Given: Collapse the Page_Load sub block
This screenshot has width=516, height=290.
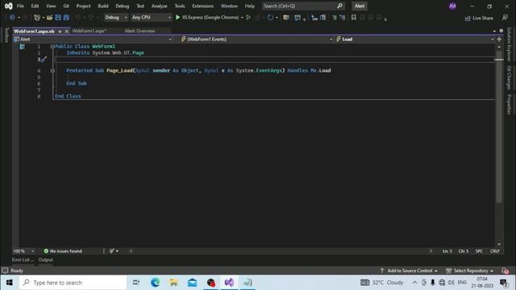Looking at the screenshot, I should coord(52,71).
